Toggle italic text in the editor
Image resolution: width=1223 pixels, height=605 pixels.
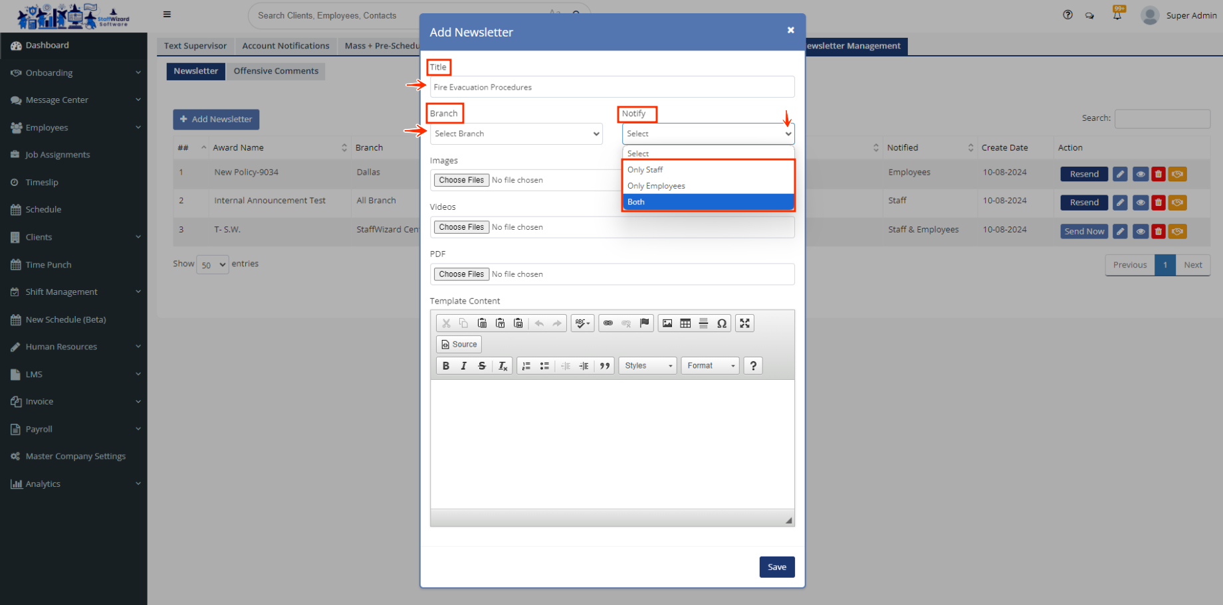click(464, 366)
